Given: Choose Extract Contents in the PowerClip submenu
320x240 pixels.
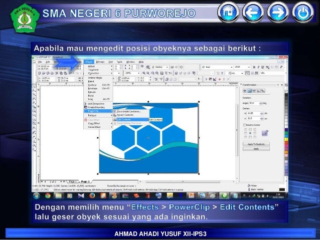Looking at the screenshot, I should pyautogui.click(x=131, y=115).
